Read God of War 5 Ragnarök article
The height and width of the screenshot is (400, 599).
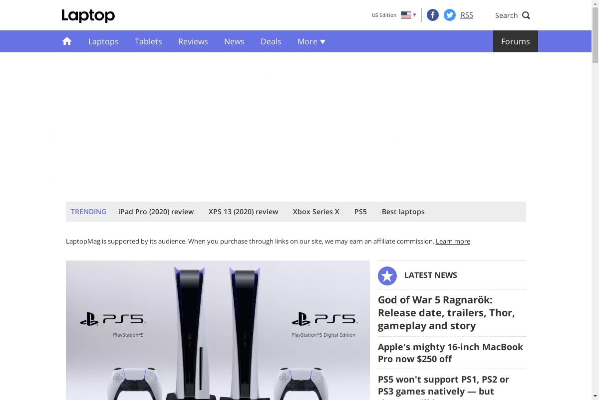446,313
